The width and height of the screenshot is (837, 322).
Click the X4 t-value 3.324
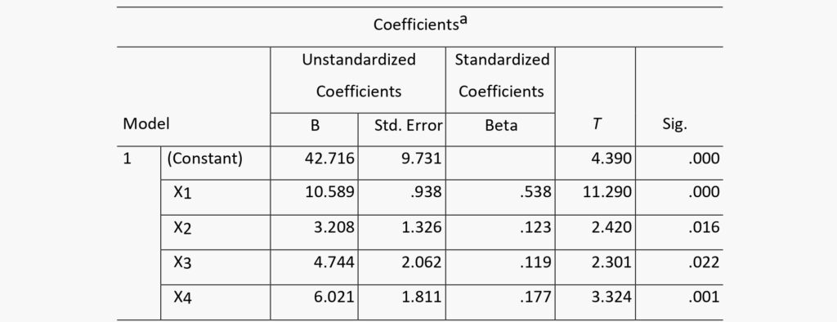point(611,297)
